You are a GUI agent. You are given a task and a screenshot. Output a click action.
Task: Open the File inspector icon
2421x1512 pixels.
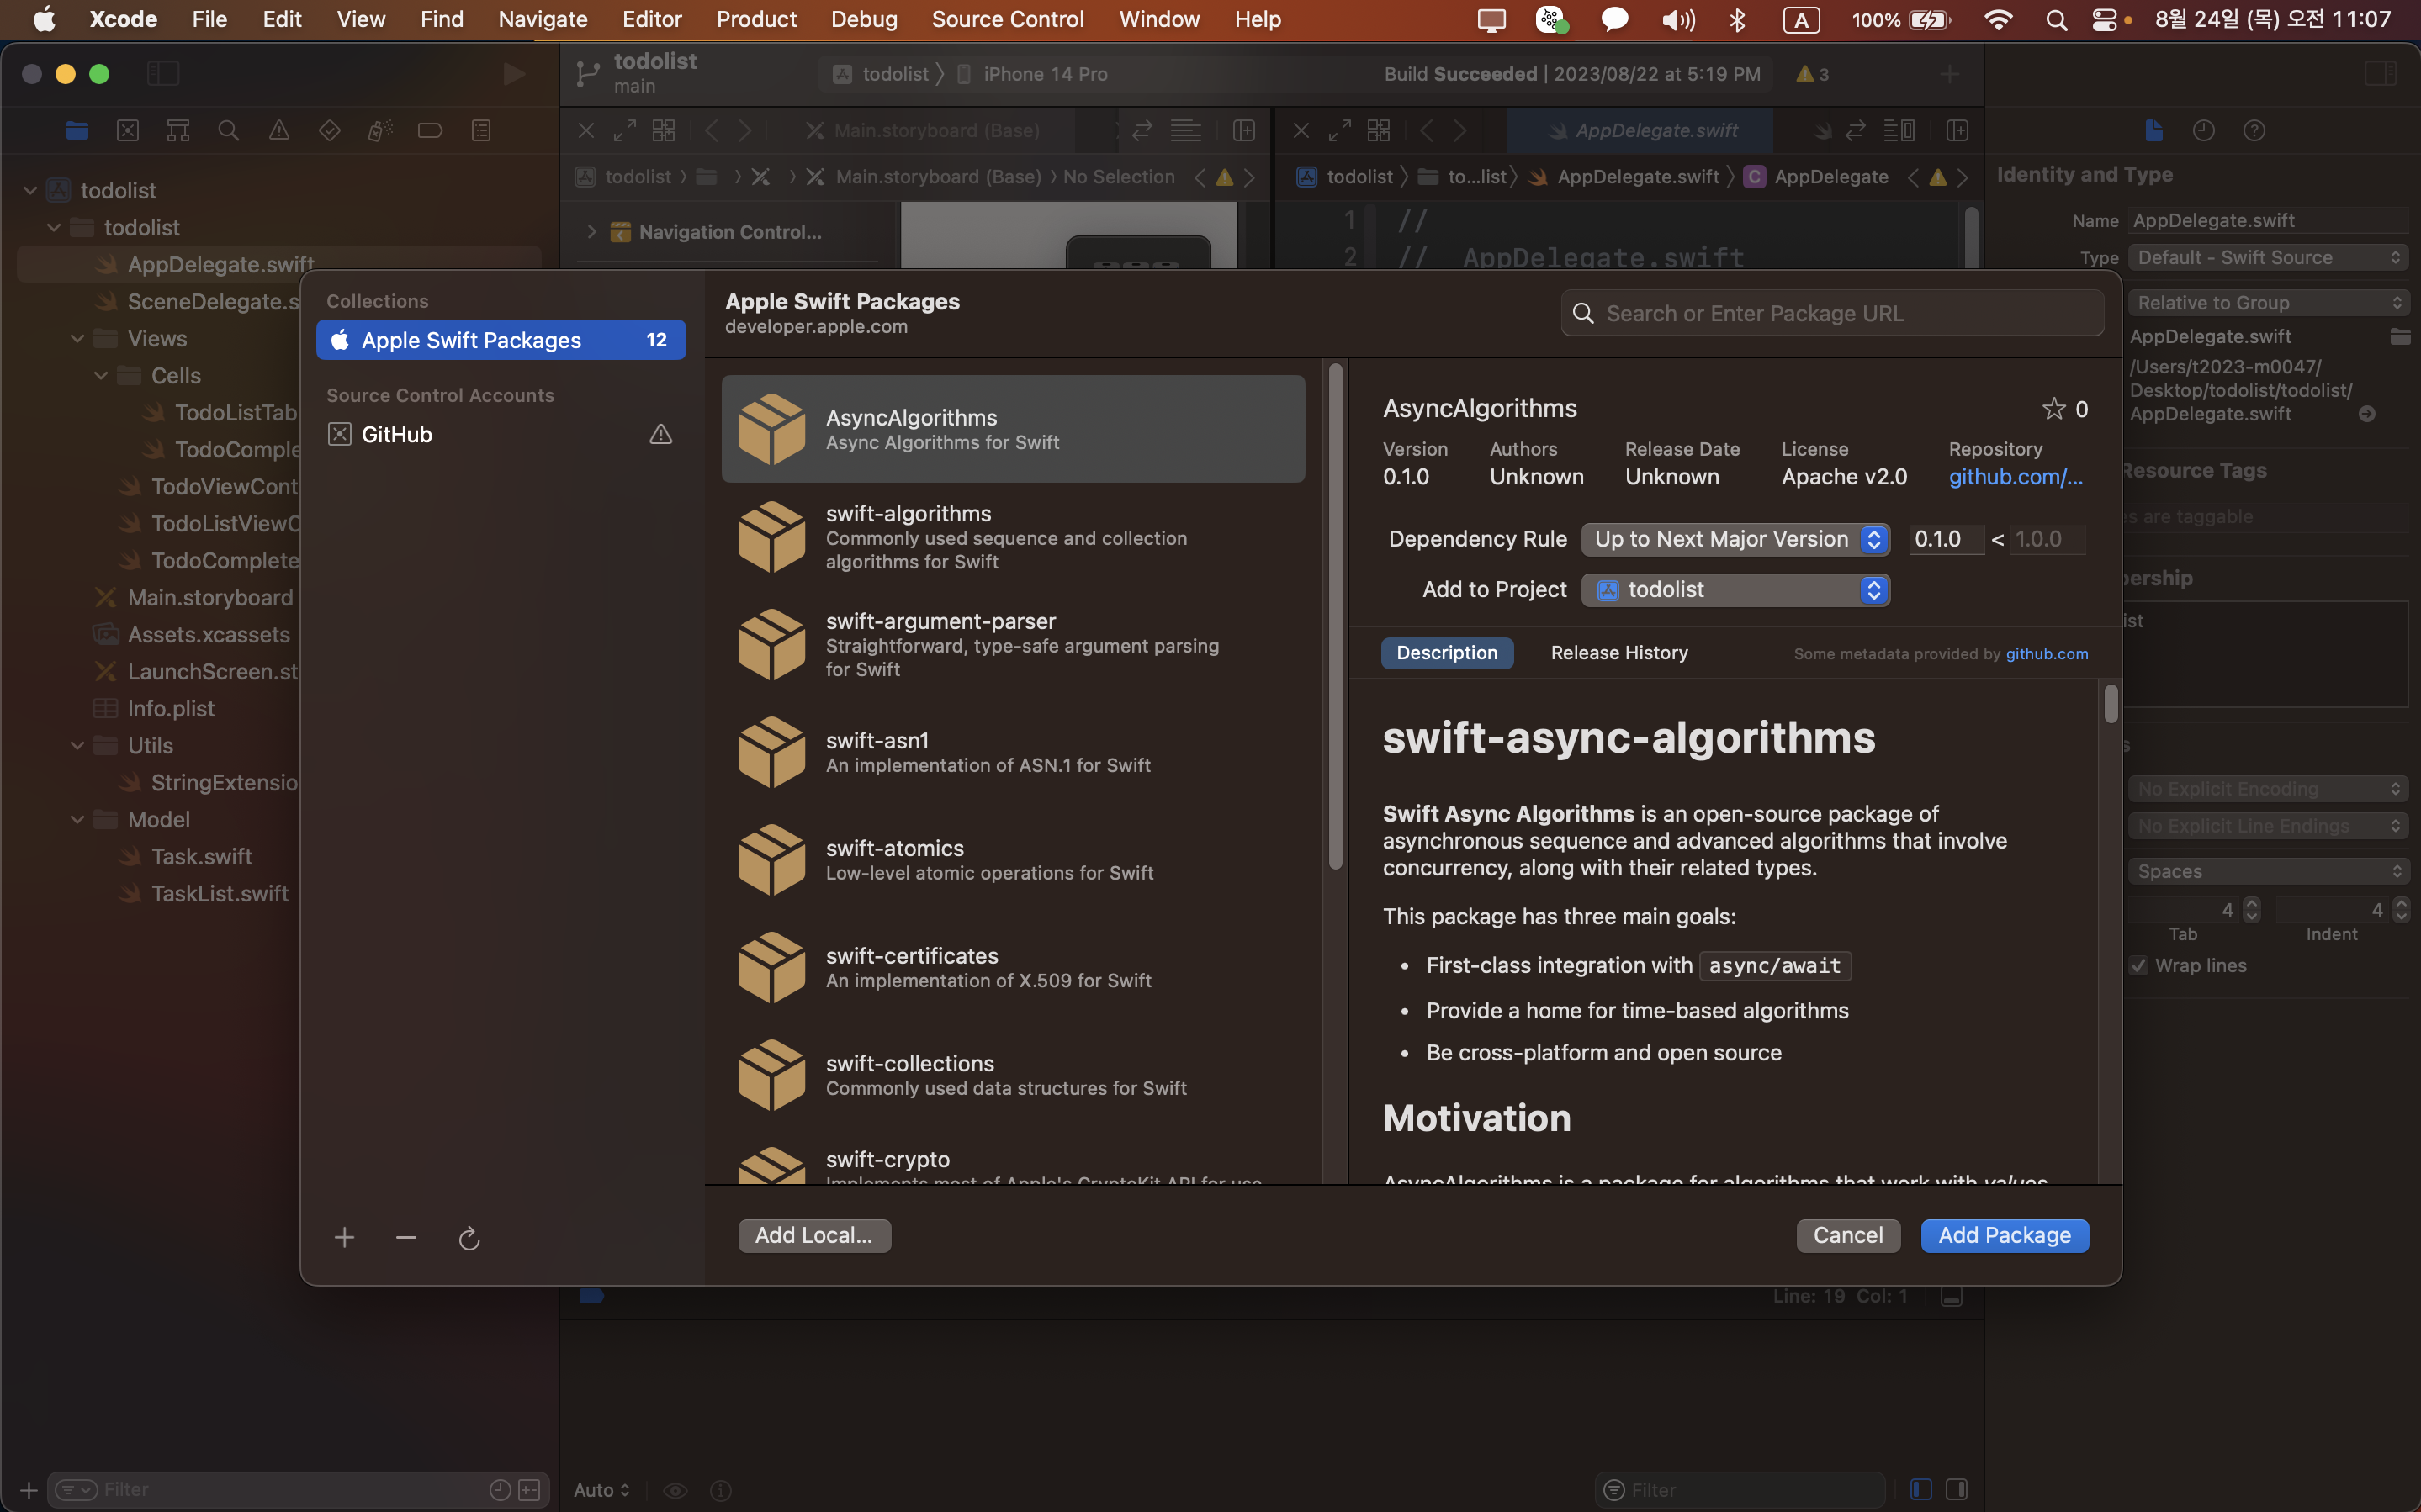2154,130
